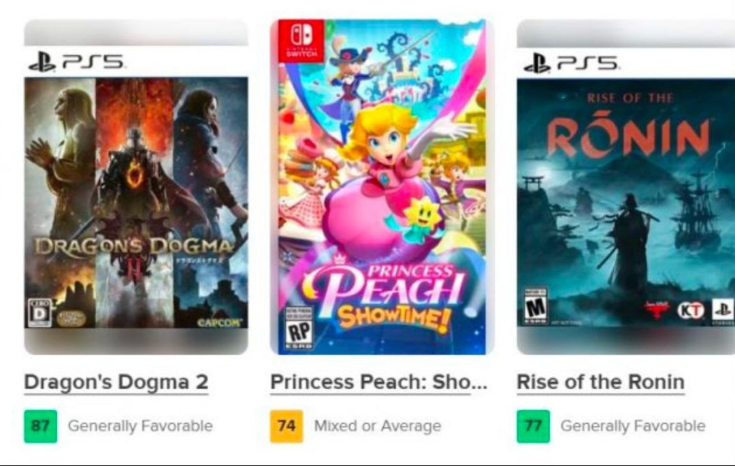The height and width of the screenshot is (466, 735).
Task: Click the PS5 logo above Dragon's Dogma 2
Action: point(76,62)
